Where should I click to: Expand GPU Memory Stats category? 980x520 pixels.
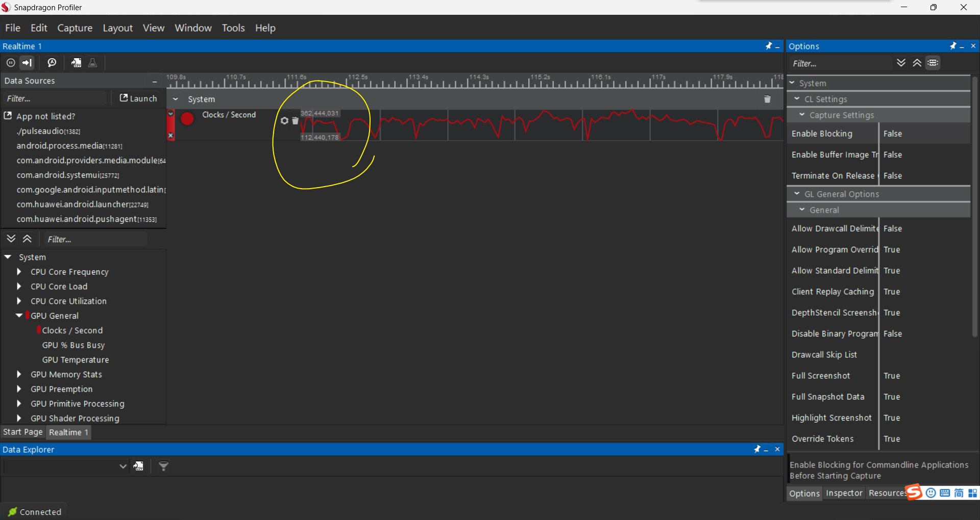coord(19,374)
